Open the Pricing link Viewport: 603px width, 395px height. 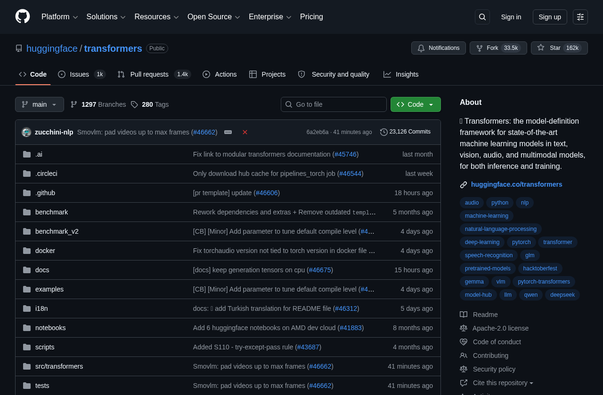311,17
